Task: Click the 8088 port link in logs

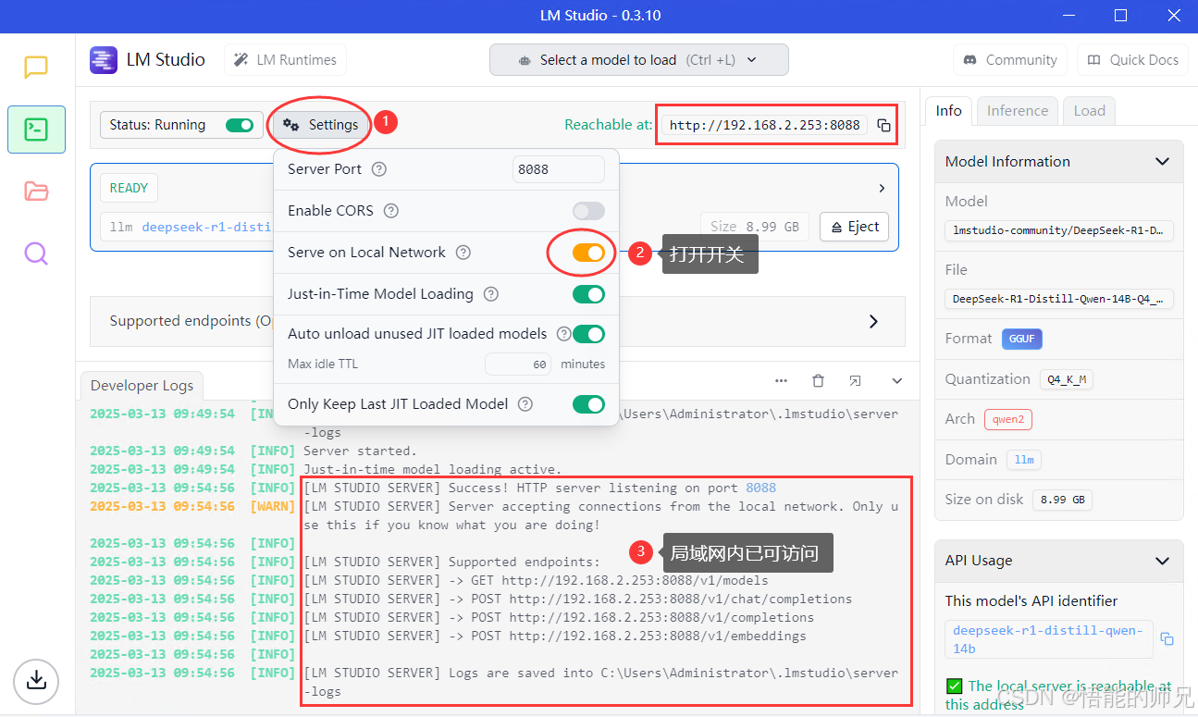Action: click(760, 488)
